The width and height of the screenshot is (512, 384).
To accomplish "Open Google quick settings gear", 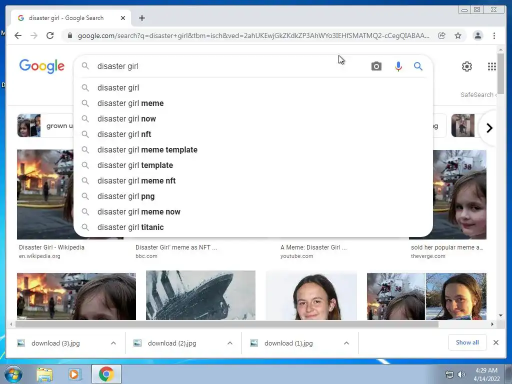I will (466, 66).
